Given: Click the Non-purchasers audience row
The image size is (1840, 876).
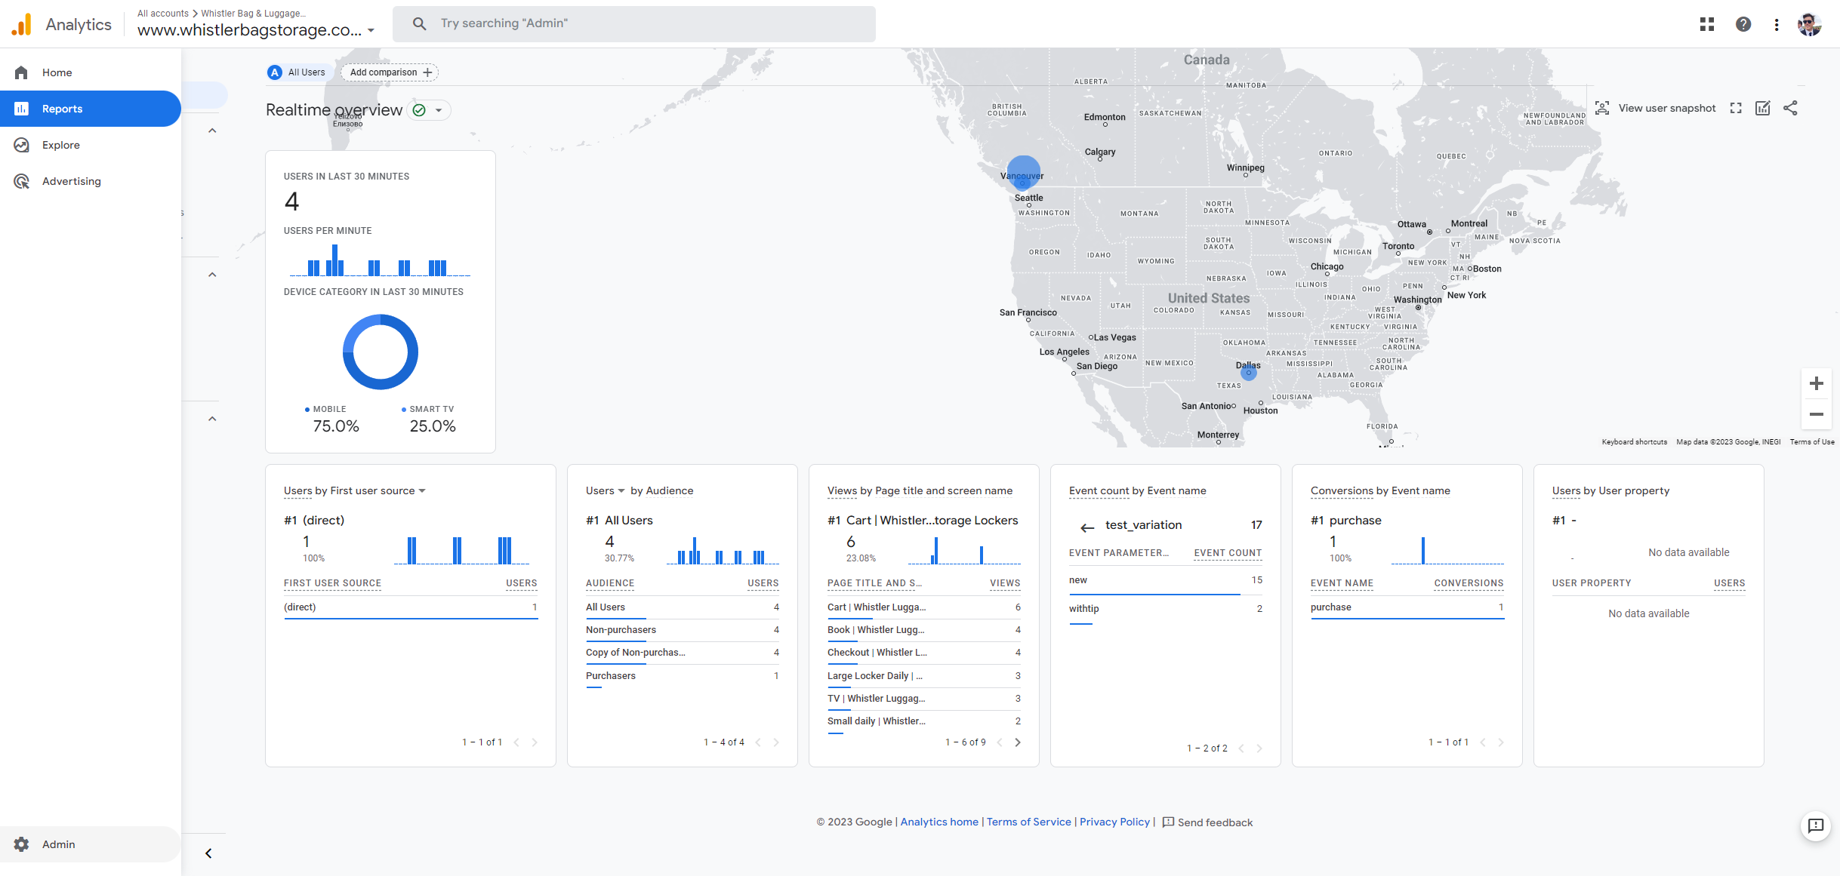Looking at the screenshot, I should pyautogui.click(x=683, y=630).
